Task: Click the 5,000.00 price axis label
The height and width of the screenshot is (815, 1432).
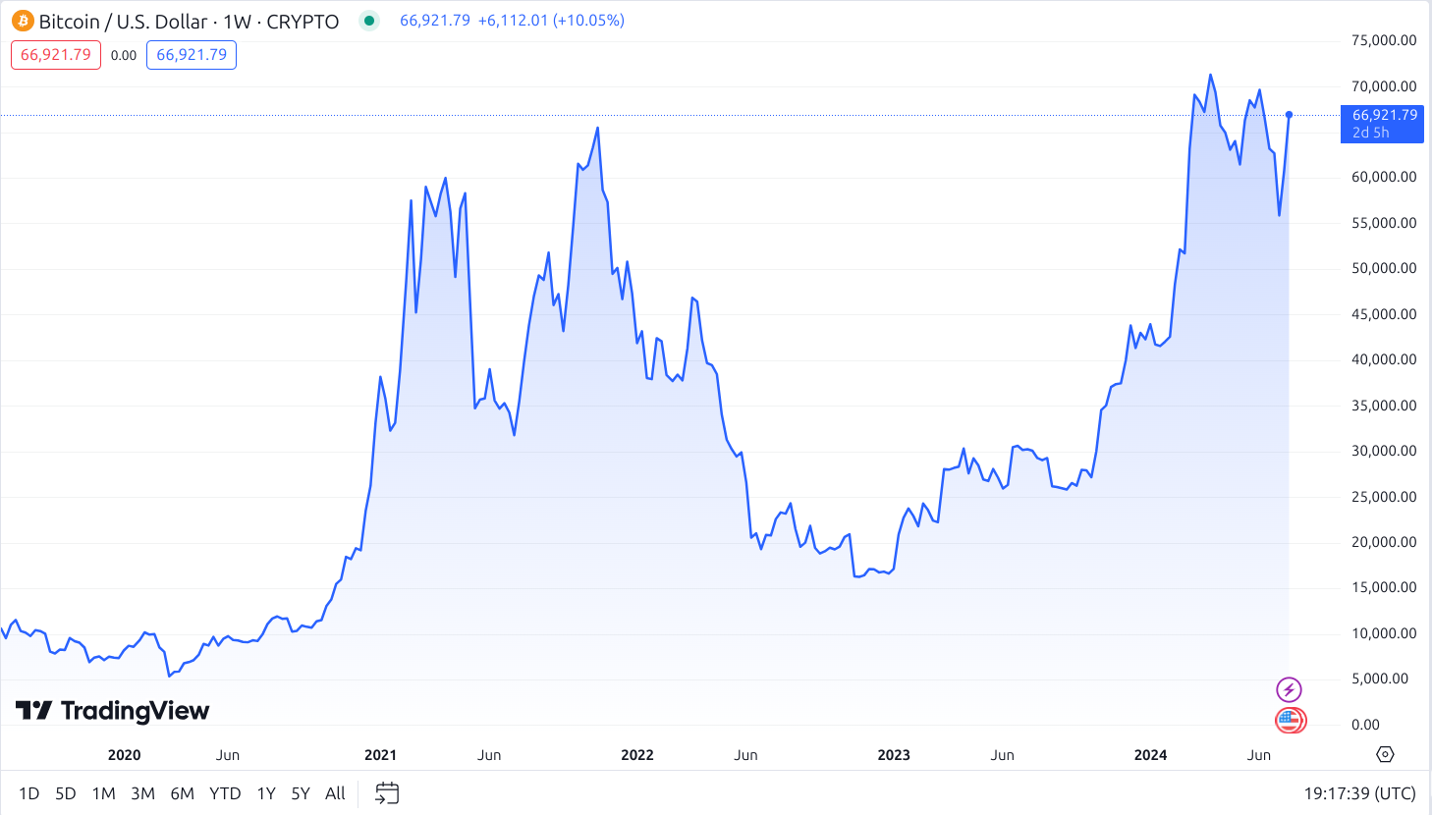Action: [1380, 679]
